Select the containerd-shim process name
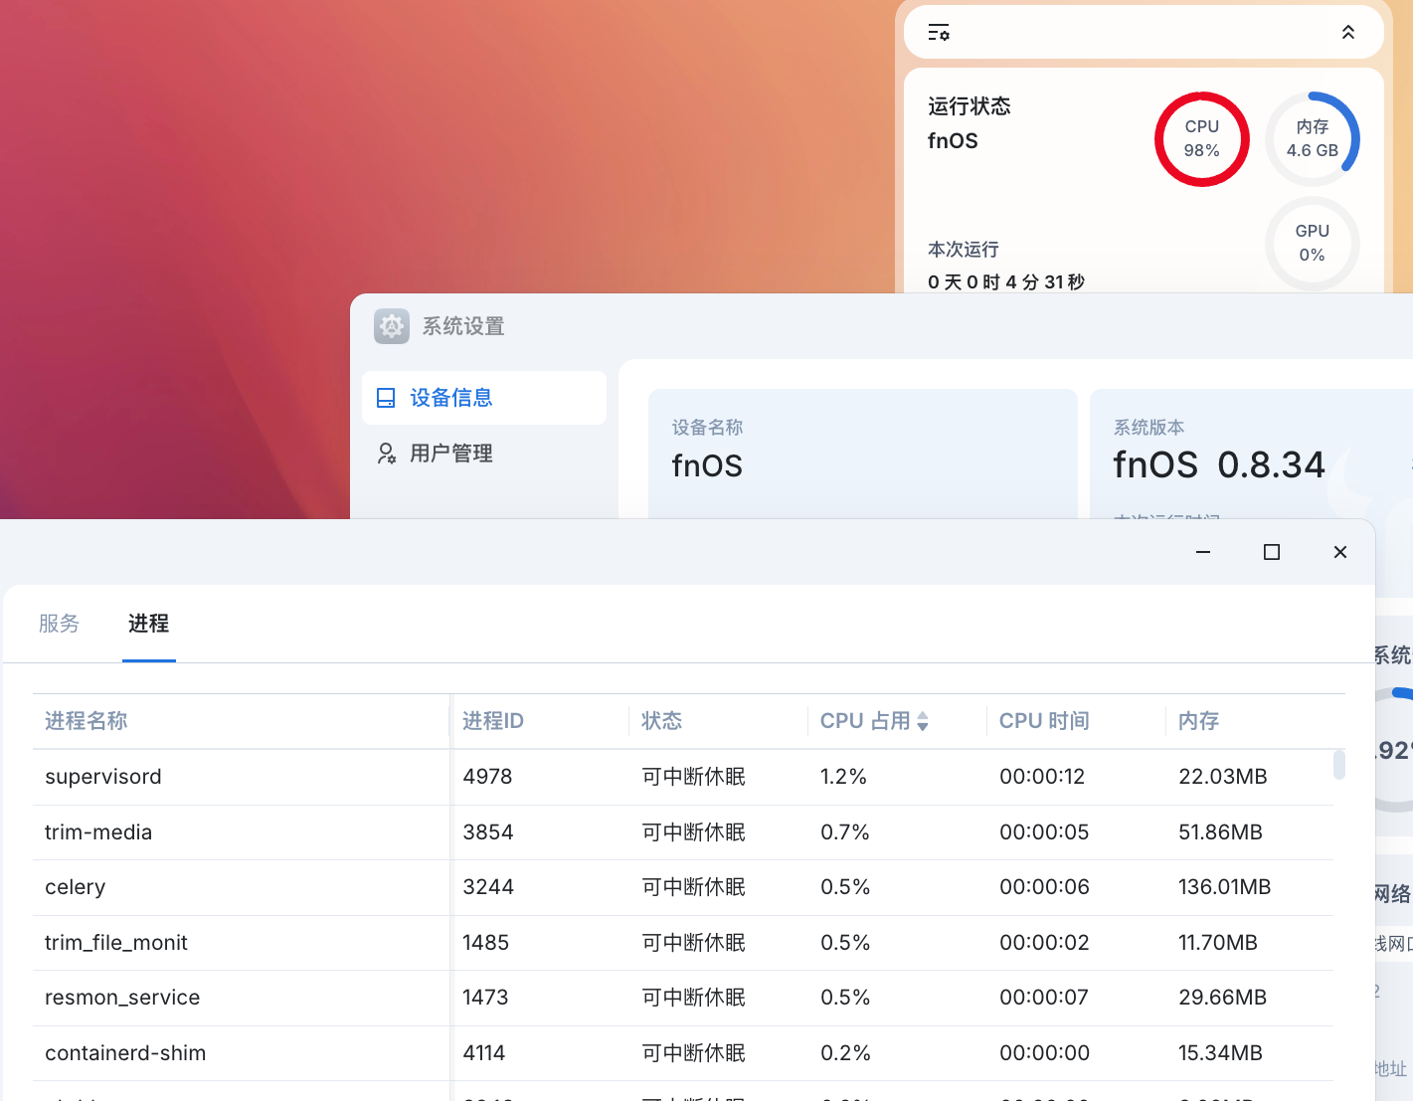Screen dimensions: 1413x1101 [125, 1053]
